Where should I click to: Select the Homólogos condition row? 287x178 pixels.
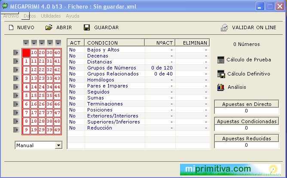point(138,80)
